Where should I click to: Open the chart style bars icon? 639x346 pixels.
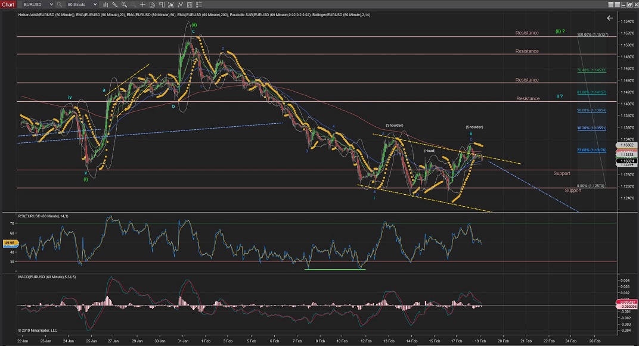tap(106, 4)
